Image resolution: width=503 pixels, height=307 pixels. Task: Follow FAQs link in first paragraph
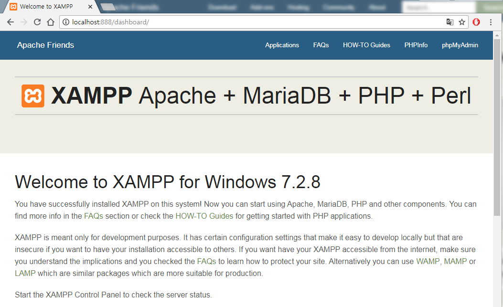coord(93,216)
